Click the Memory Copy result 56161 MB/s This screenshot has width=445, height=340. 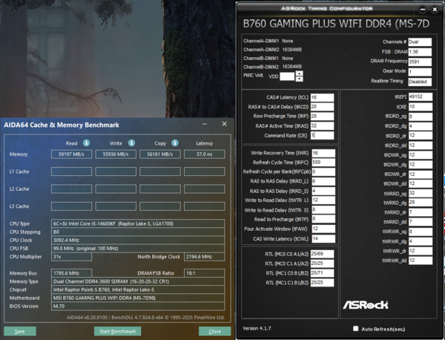pos(160,154)
